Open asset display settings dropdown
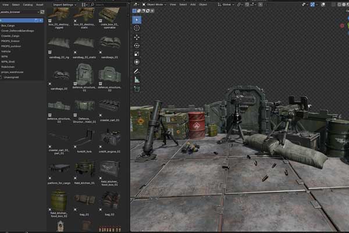The height and width of the screenshot is (233, 349). pyautogui.click(x=85, y=5)
